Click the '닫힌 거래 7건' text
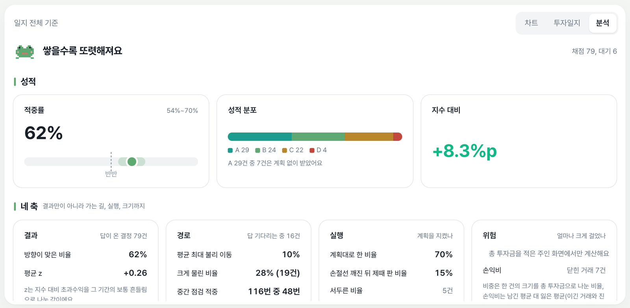Screen dimensions: 630x308 586,271
